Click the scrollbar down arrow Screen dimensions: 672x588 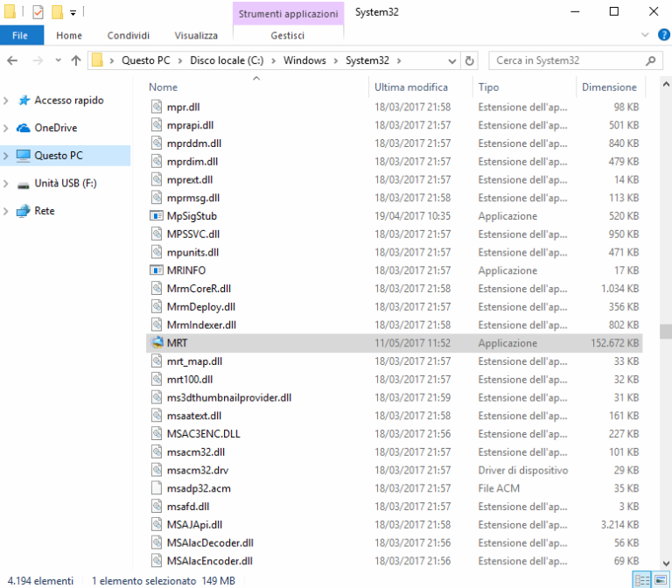pyautogui.click(x=666, y=563)
